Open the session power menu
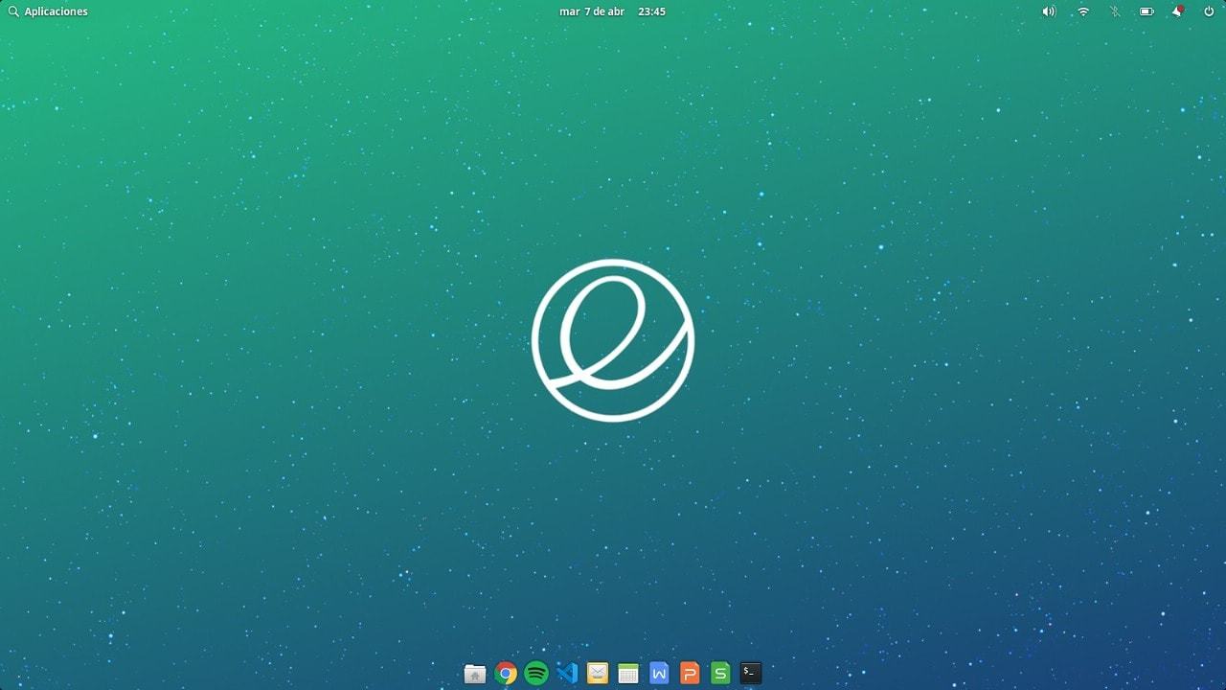 (x=1209, y=11)
